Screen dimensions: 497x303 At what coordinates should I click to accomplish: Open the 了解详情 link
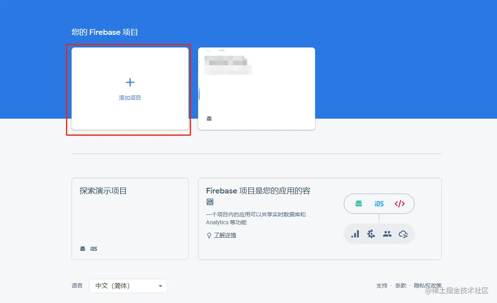tap(225, 235)
